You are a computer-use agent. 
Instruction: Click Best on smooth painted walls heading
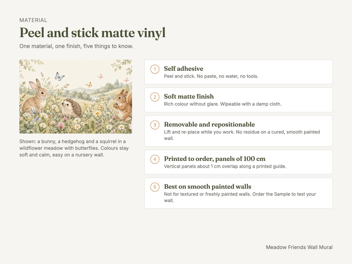pyautogui.click(x=208, y=187)
